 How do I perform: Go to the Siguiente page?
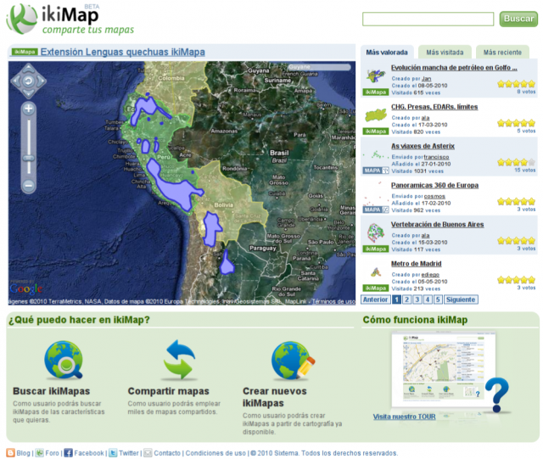(x=461, y=299)
